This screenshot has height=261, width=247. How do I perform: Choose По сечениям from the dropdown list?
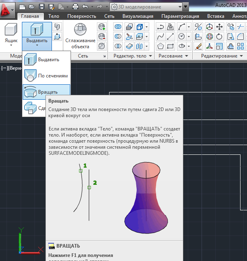click(46, 76)
